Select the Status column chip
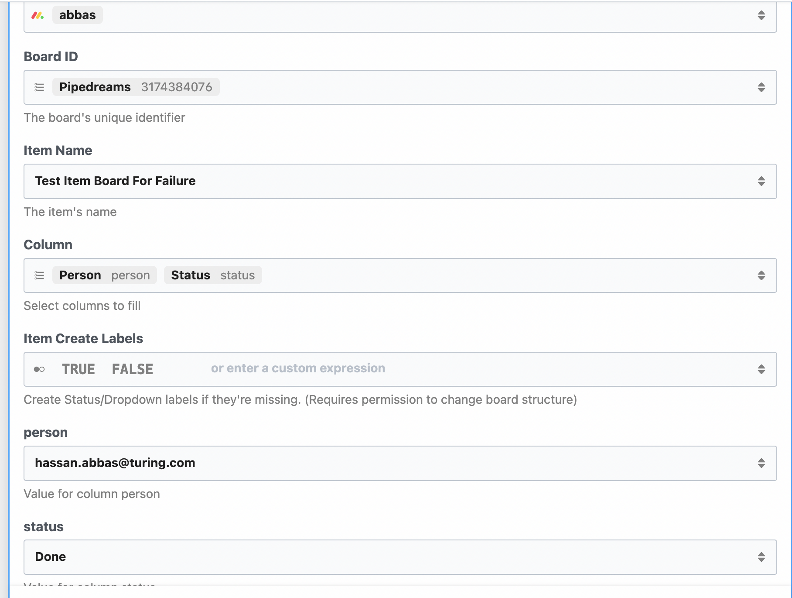Viewport: 792px width, 598px height. coord(213,275)
